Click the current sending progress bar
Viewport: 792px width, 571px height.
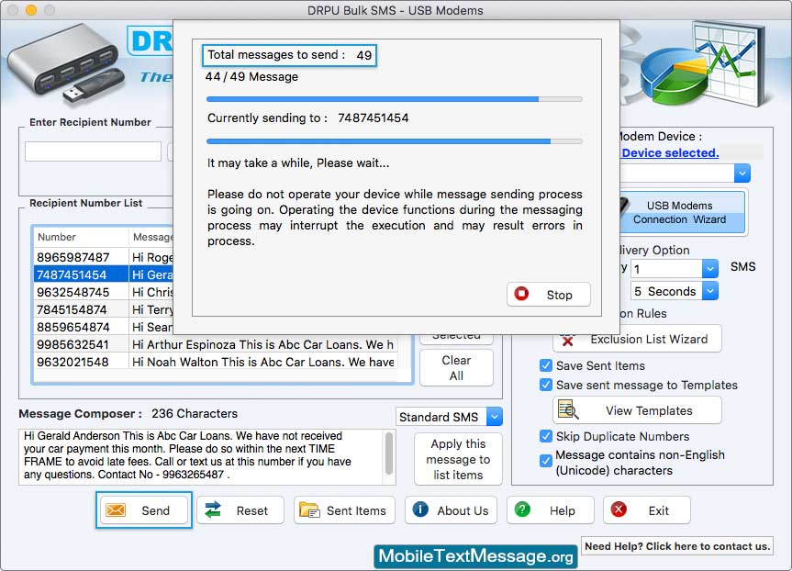(395, 141)
